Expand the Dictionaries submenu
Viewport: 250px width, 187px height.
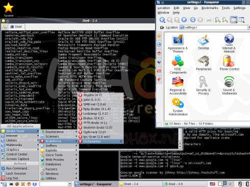tap(100, 142)
